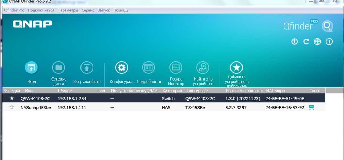This screenshot has width=344, height=160.
Task: Click the power icon in header
Action: click(x=294, y=42)
